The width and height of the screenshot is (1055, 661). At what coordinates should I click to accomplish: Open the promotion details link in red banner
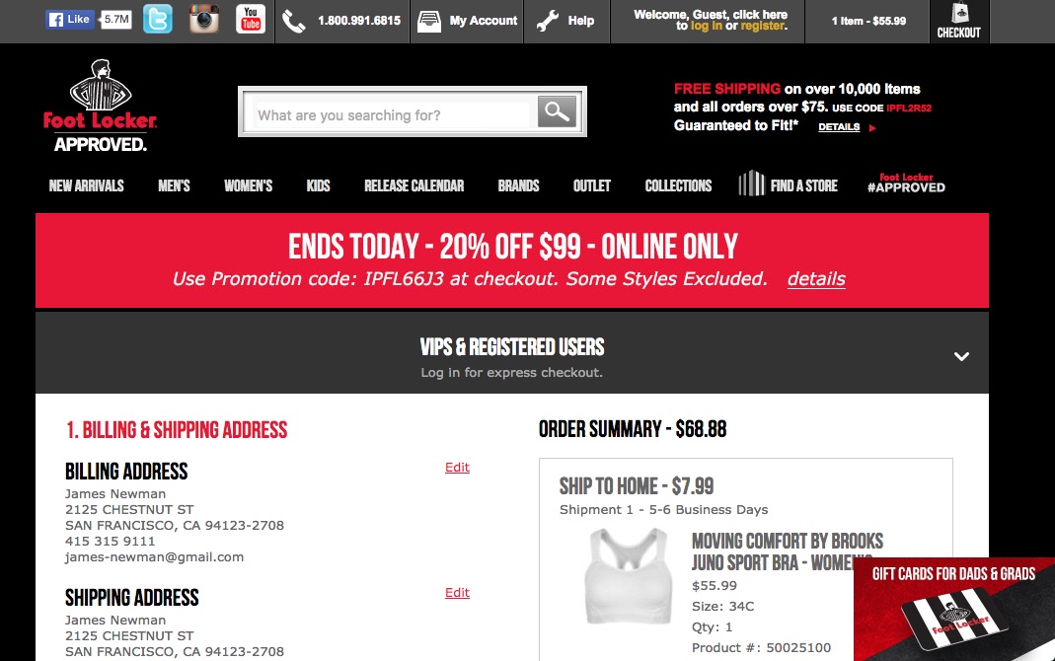tap(816, 279)
